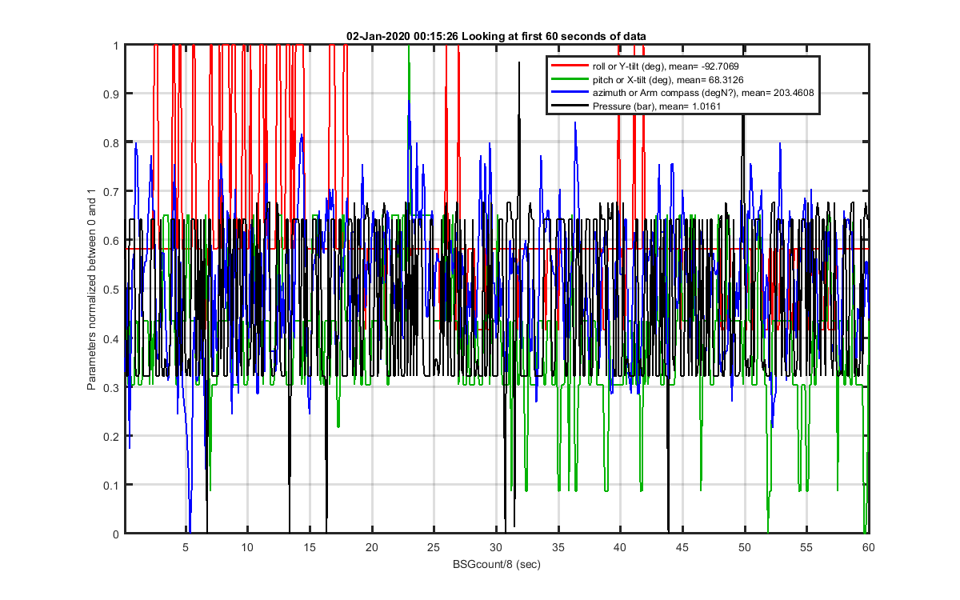This screenshot has height=600, width=960.
Task: Click y-axis tick label 1
Action: (115, 46)
